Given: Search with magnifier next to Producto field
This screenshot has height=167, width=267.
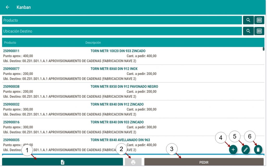Looking at the screenshot, I should point(248,20).
